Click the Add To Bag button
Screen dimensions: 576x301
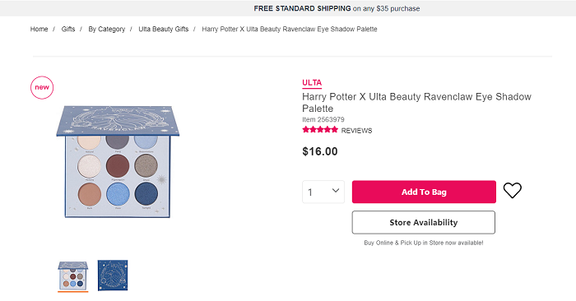[x=424, y=192]
